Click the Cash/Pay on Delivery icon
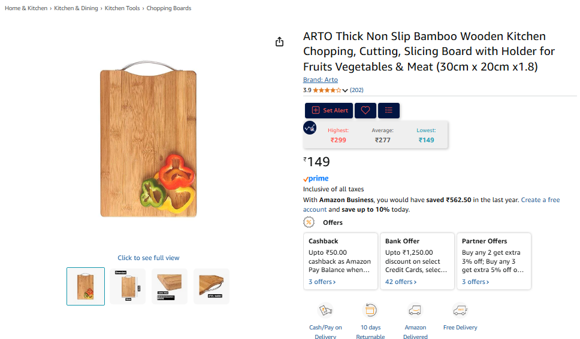This screenshot has height=339, width=580. tap(325, 310)
